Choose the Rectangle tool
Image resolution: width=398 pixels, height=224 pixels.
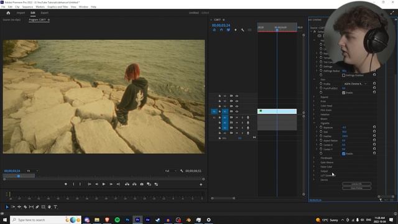pyautogui.click(x=44, y=207)
